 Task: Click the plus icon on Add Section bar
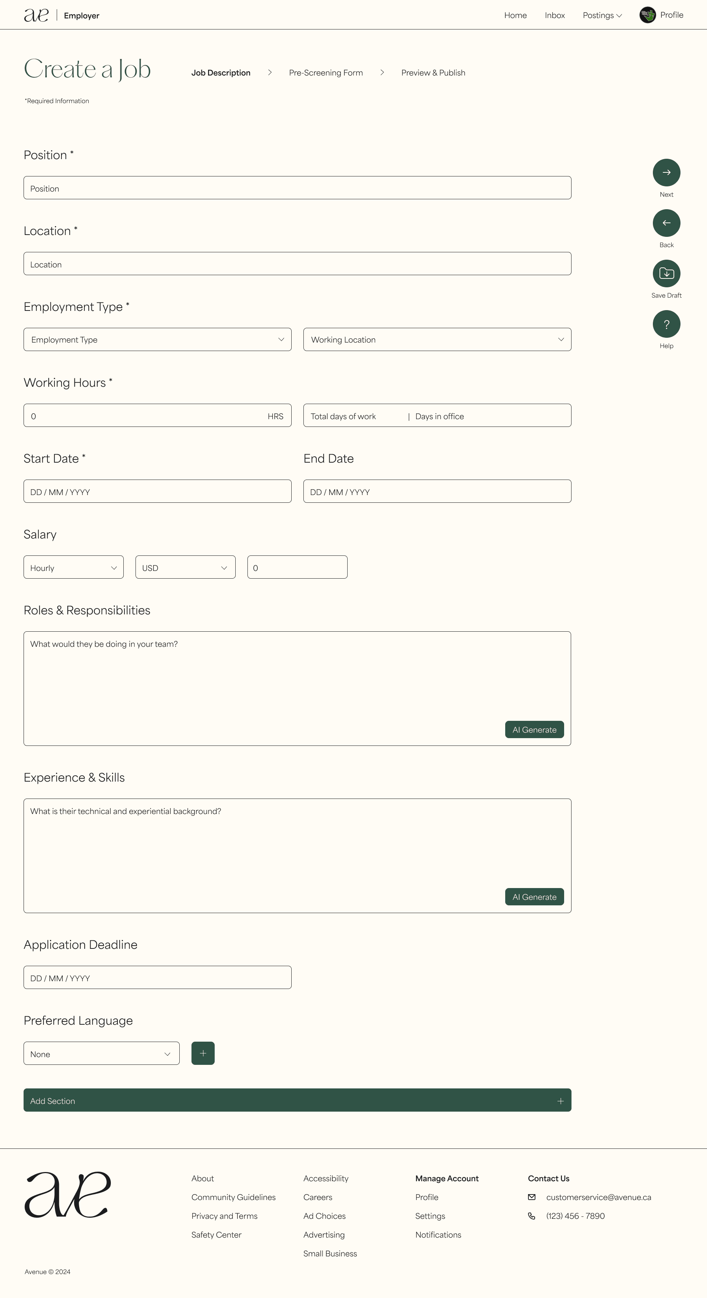[x=560, y=1101]
